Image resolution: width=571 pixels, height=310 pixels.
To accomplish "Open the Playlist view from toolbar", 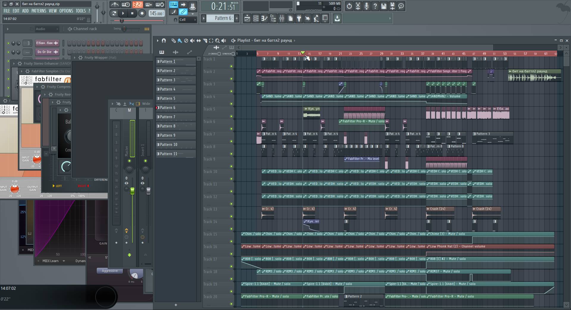I will (x=247, y=18).
